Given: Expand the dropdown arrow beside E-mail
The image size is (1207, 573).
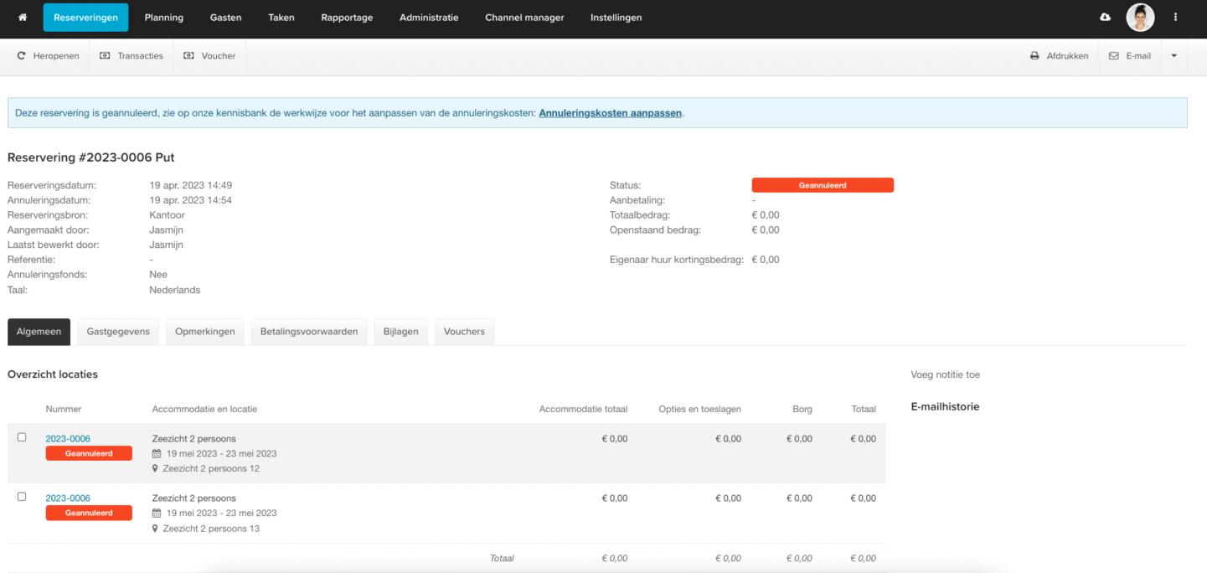Looking at the screenshot, I should pos(1173,56).
